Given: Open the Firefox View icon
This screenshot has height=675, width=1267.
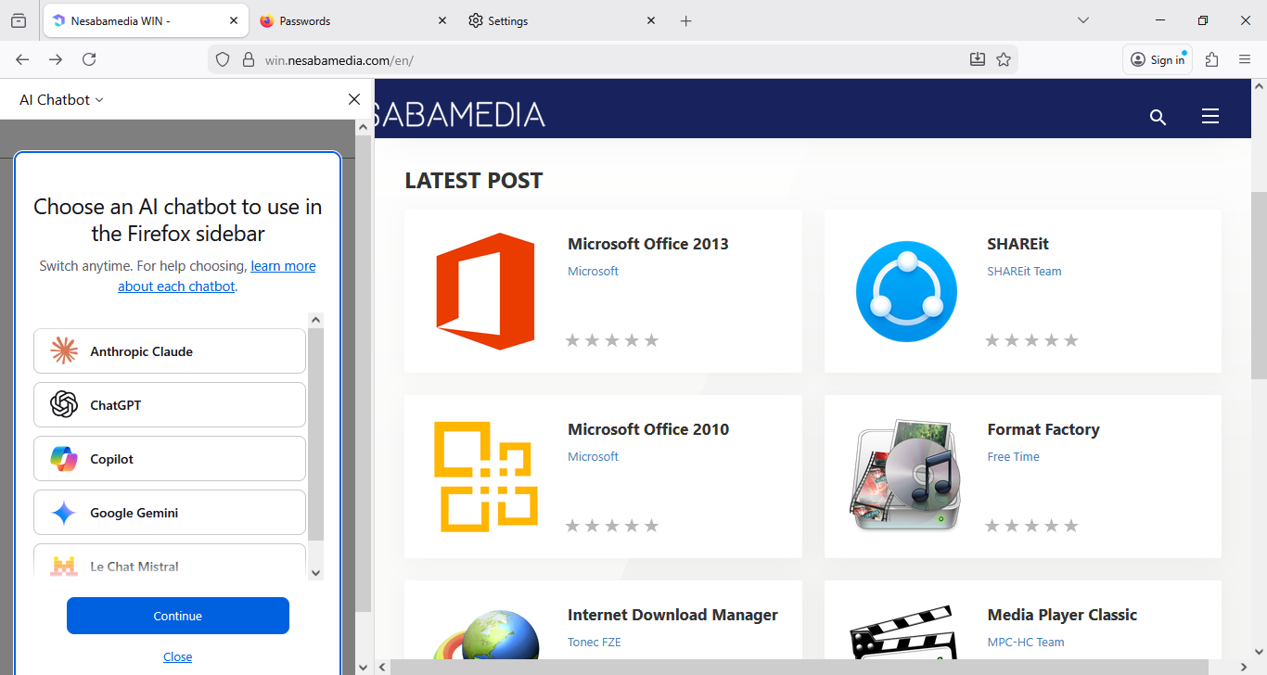Looking at the screenshot, I should pos(19,20).
